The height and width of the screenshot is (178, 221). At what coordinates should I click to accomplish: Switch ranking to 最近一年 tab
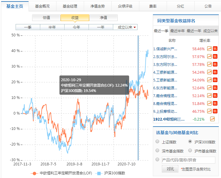tap(194, 31)
